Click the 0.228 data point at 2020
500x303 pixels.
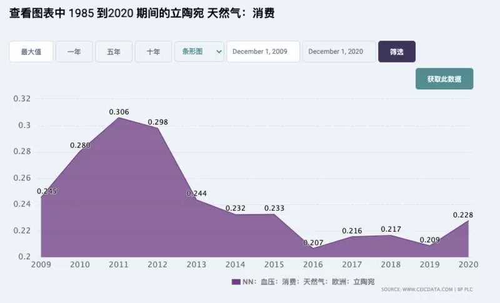click(x=468, y=221)
